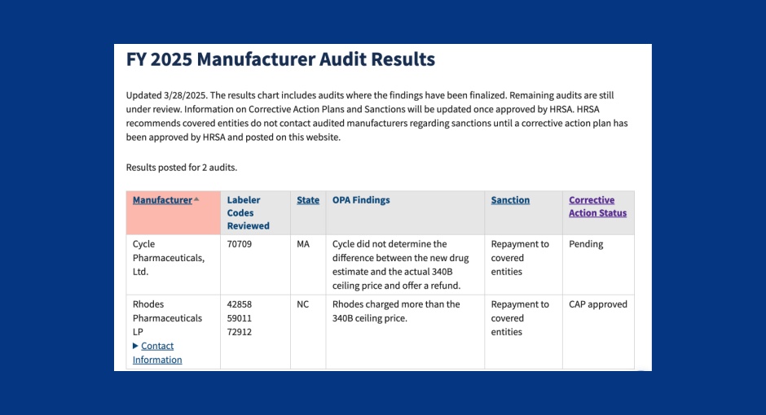Open the Rhodes Contact Information link

point(157,352)
